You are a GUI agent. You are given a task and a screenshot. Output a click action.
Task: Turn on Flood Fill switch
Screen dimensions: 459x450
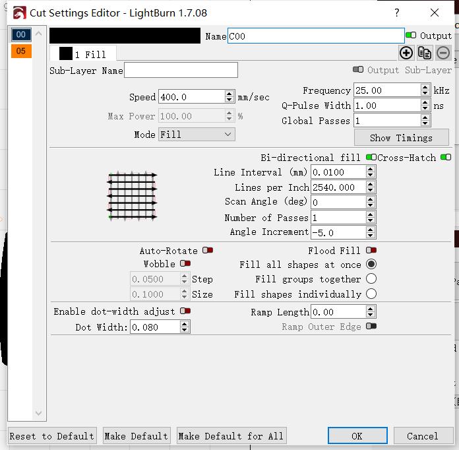point(371,250)
